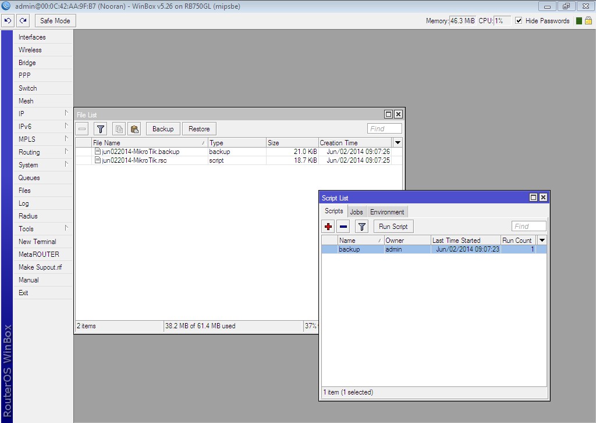The image size is (596, 423).
Task: Open the Wireless menu
Action: point(43,50)
